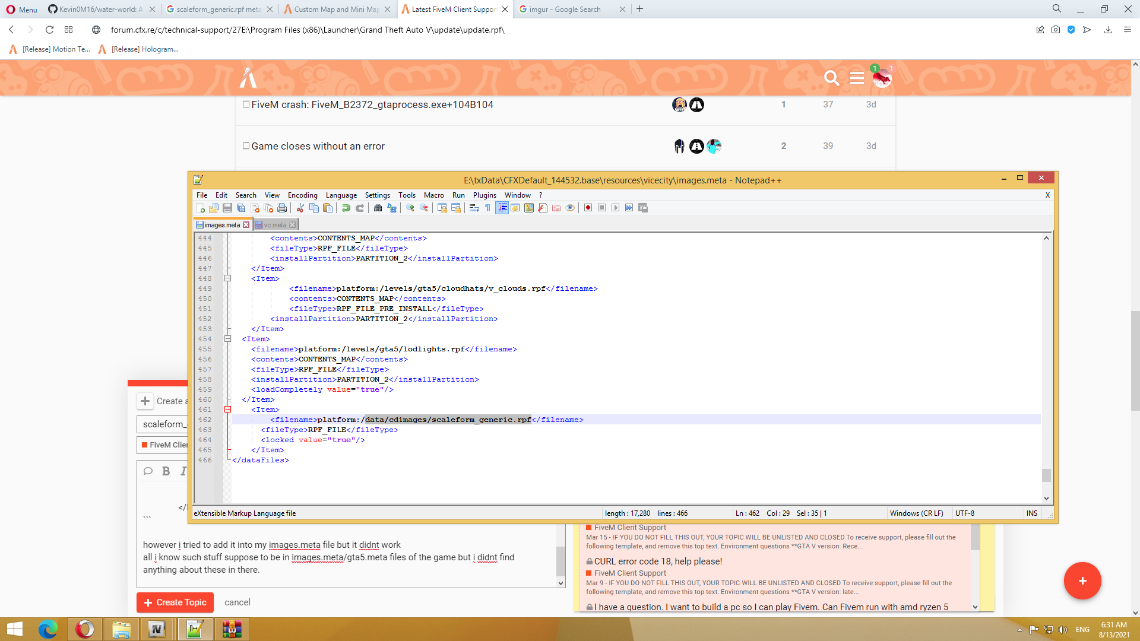The width and height of the screenshot is (1140, 641).
Task: Click the Zoom In magnifier icon
Action: tap(410, 208)
